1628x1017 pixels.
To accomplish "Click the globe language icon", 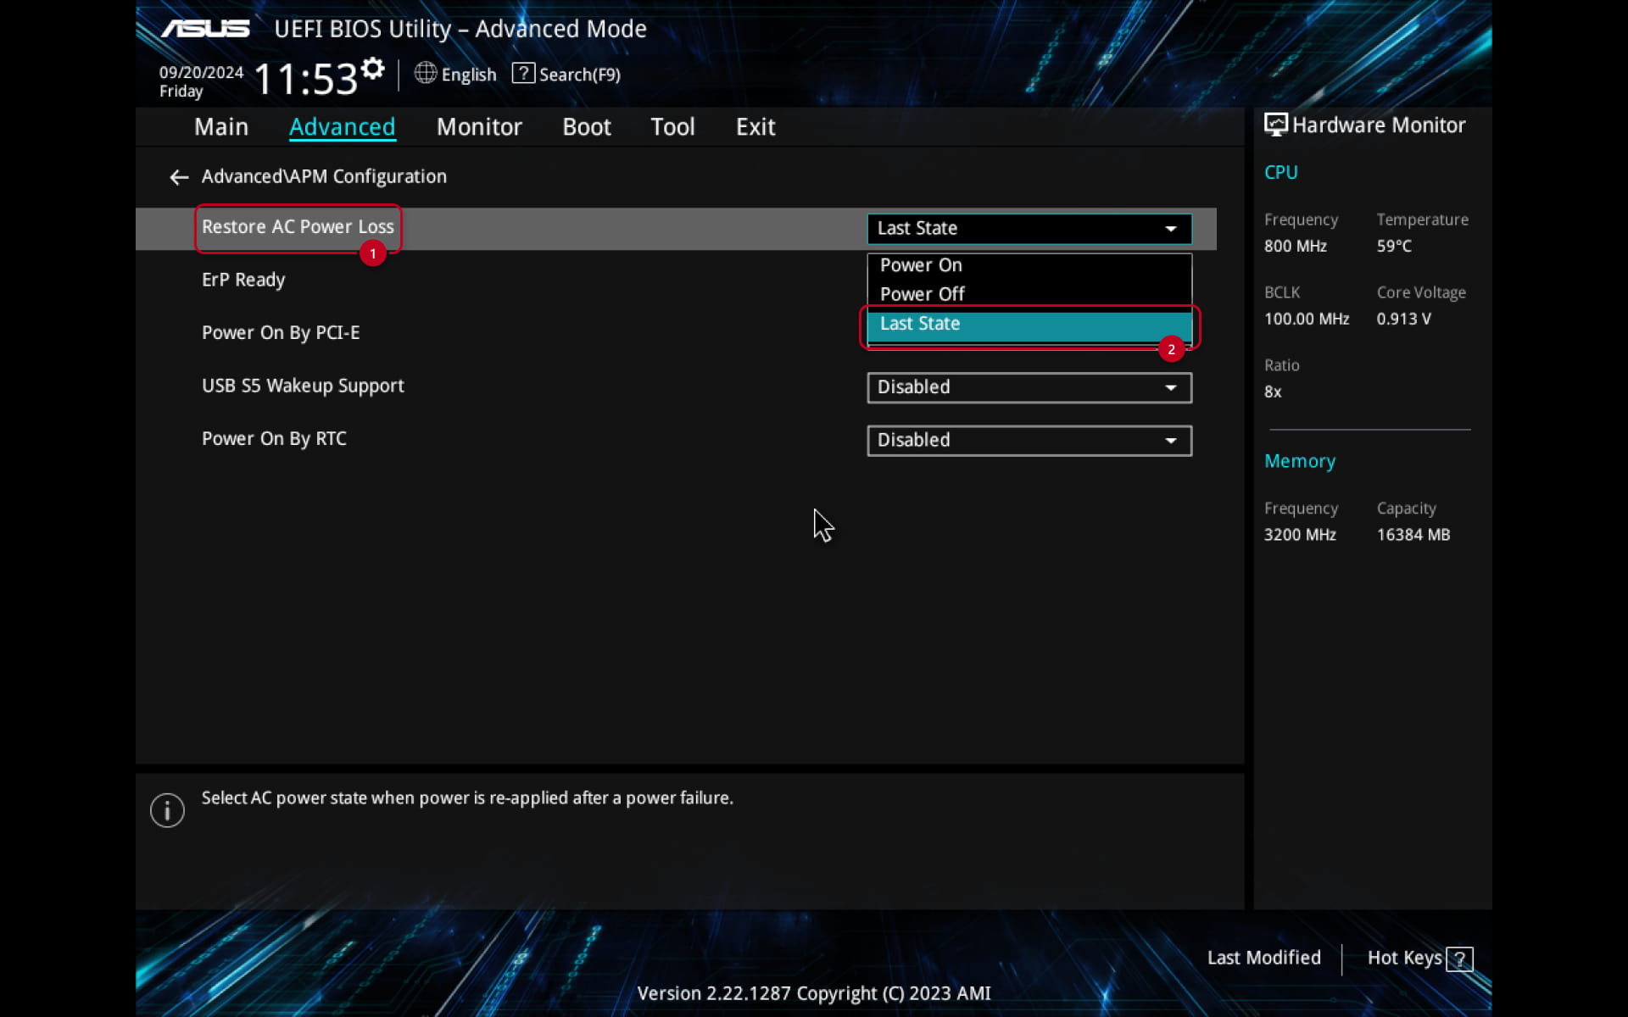I will click(425, 73).
